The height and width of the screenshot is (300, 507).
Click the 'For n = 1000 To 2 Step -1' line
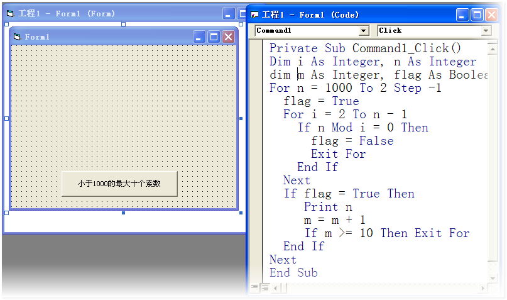tap(356, 87)
